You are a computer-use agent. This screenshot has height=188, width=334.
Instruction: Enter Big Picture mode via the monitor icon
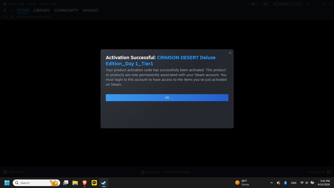click(x=308, y=4)
